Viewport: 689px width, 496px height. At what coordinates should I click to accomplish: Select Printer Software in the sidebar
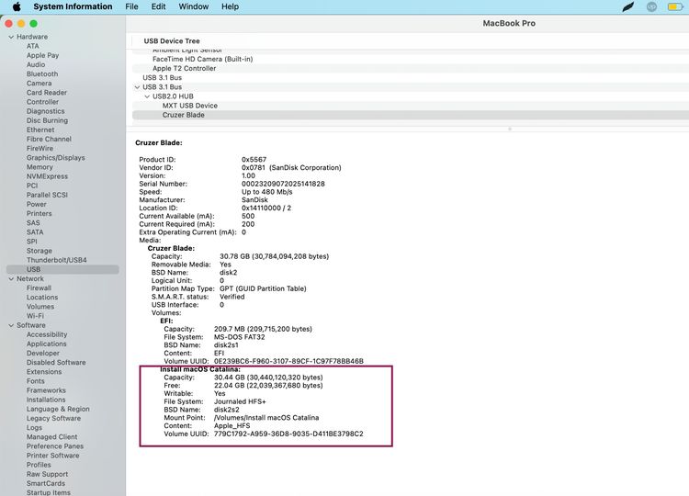[53, 456]
